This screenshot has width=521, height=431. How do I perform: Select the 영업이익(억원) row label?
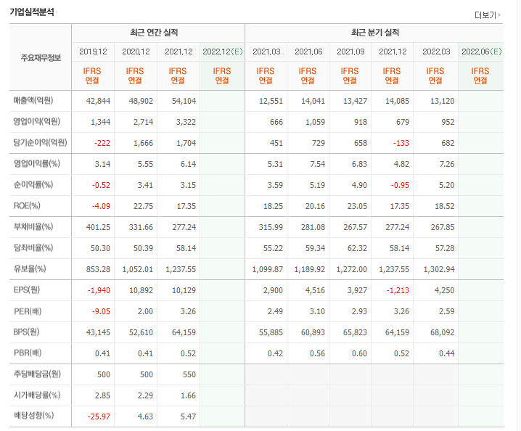36,121
